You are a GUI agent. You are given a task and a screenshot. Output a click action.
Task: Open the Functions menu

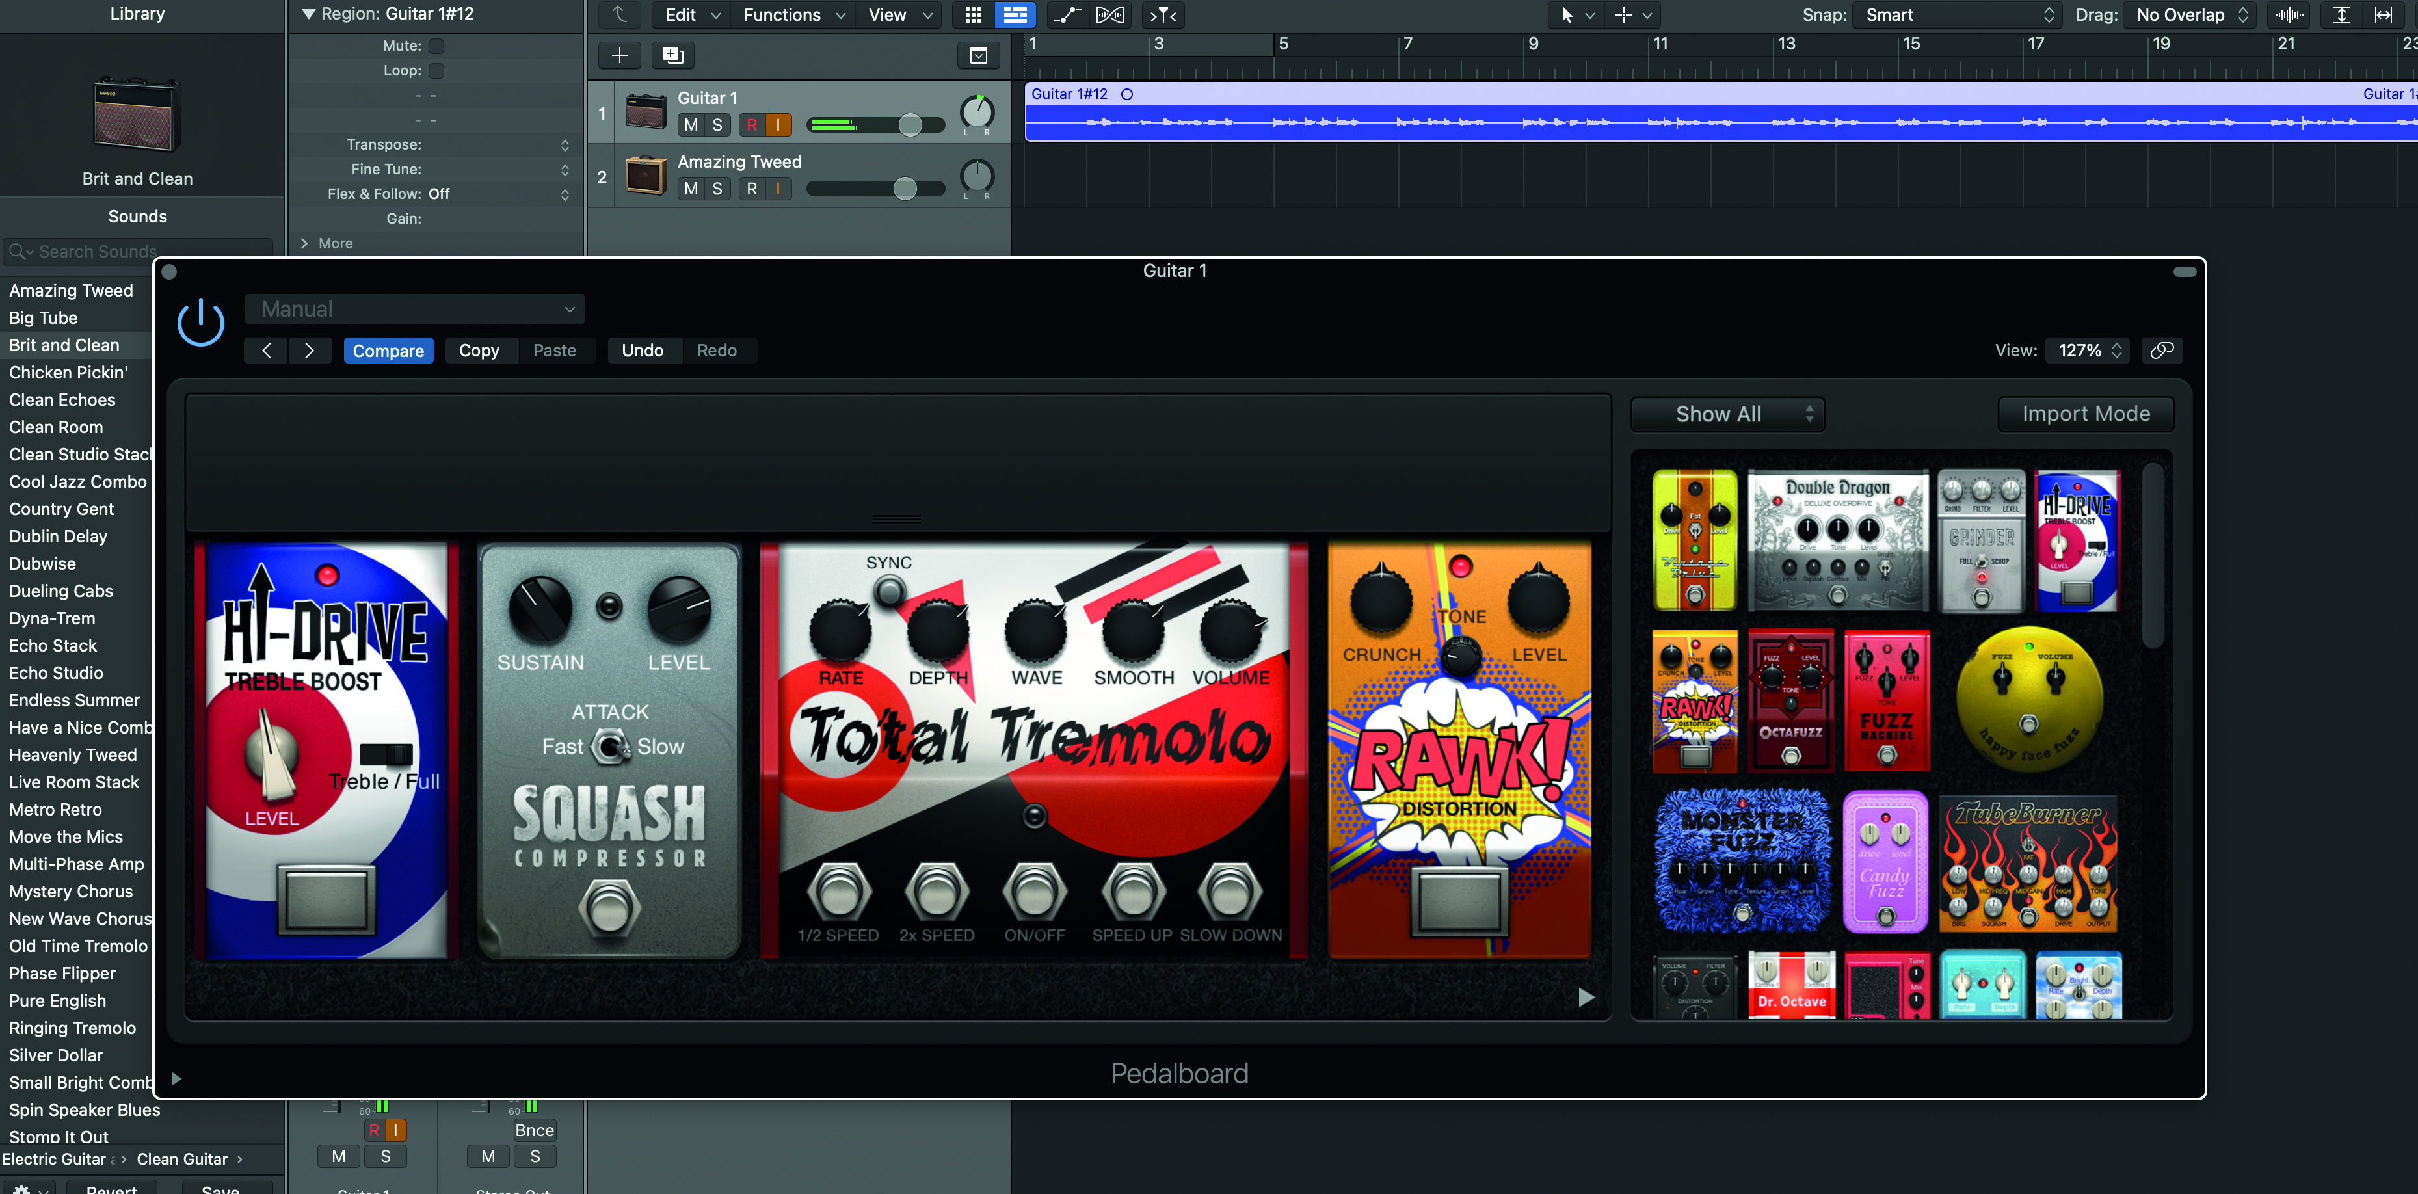(x=793, y=15)
